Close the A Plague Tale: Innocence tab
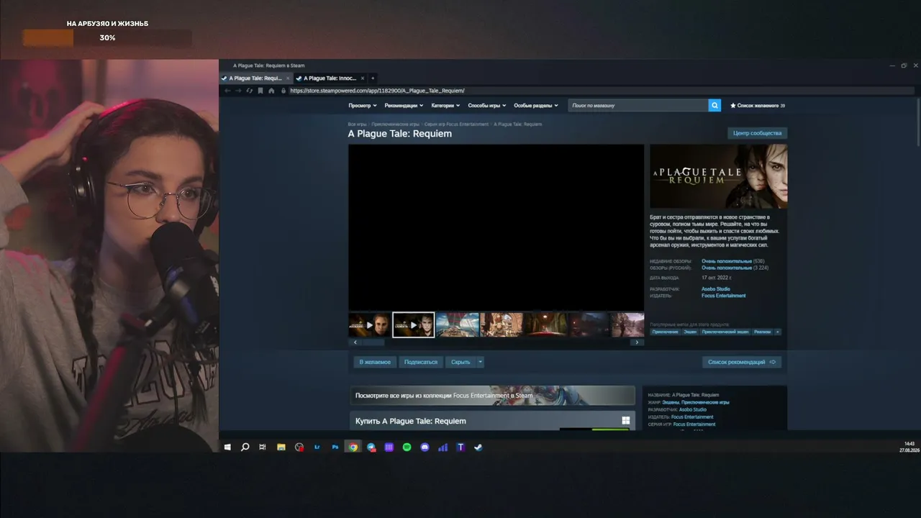 point(363,78)
